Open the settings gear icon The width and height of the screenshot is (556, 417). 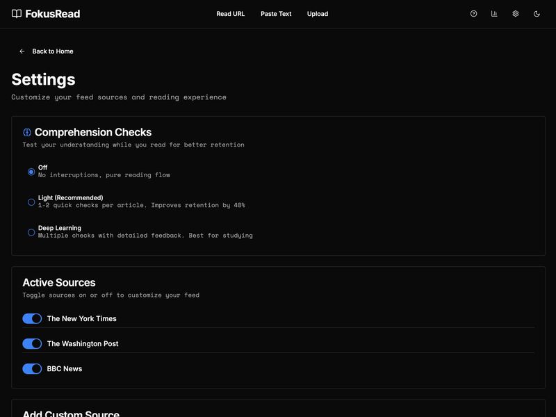click(x=515, y=14)
